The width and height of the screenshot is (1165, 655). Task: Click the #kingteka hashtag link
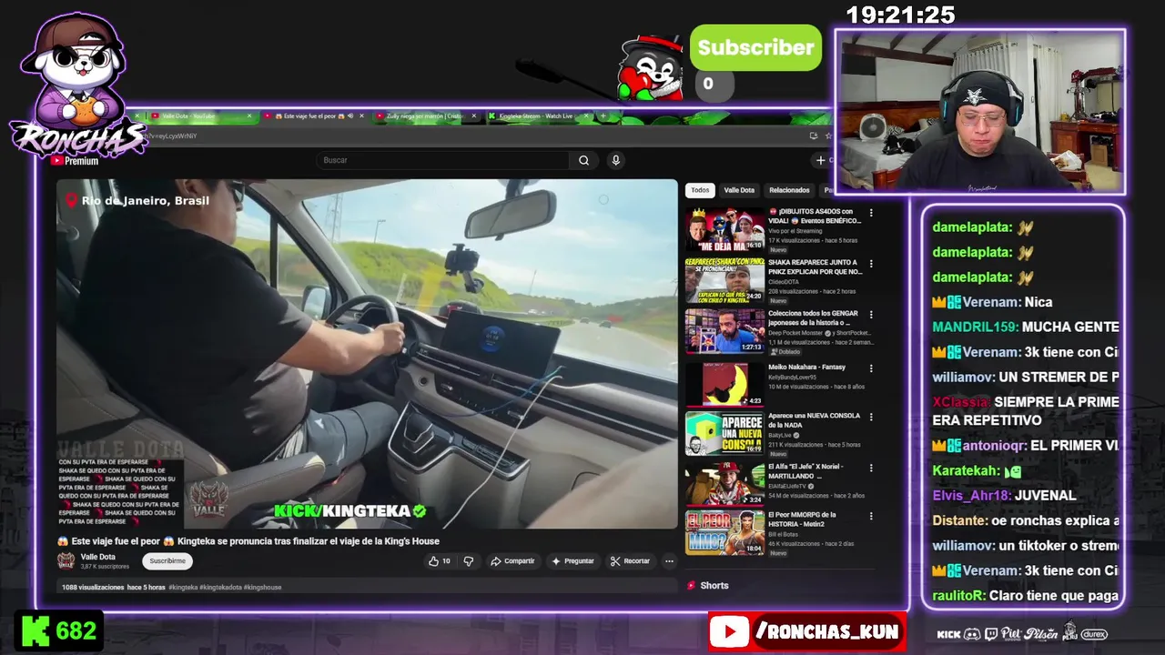[x=183, y=588]
